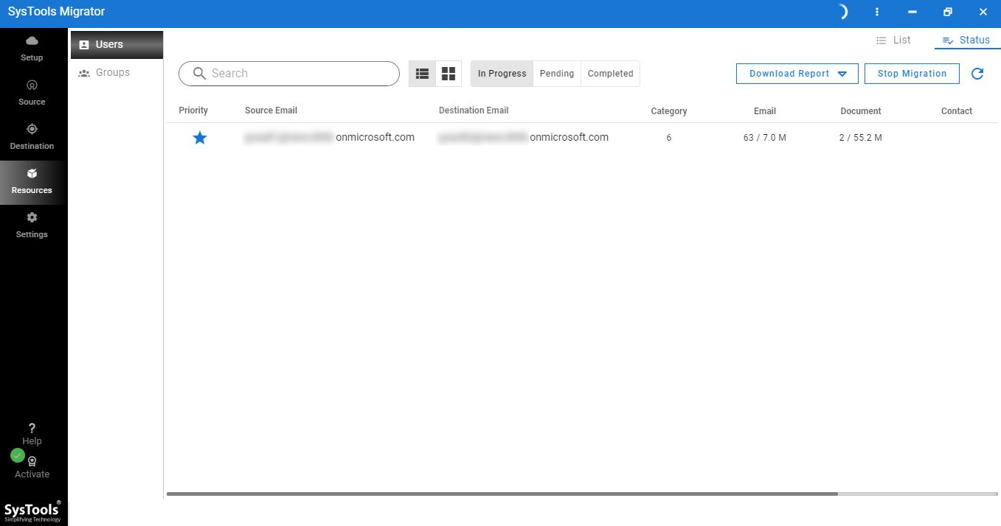Switch to grid tile view layout
This screenshot has width=1001, height=526.
(x=448, y=74)
